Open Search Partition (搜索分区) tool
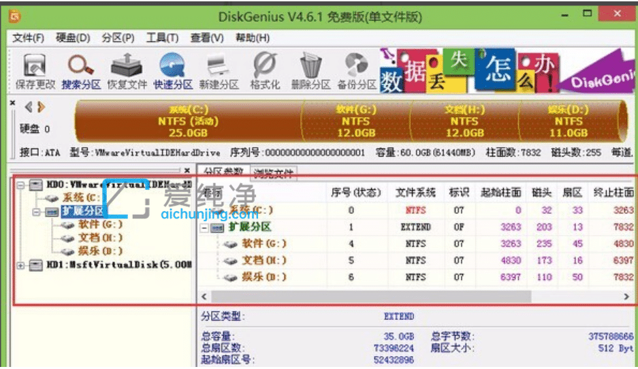638x369 pixels. pos(81,71)
